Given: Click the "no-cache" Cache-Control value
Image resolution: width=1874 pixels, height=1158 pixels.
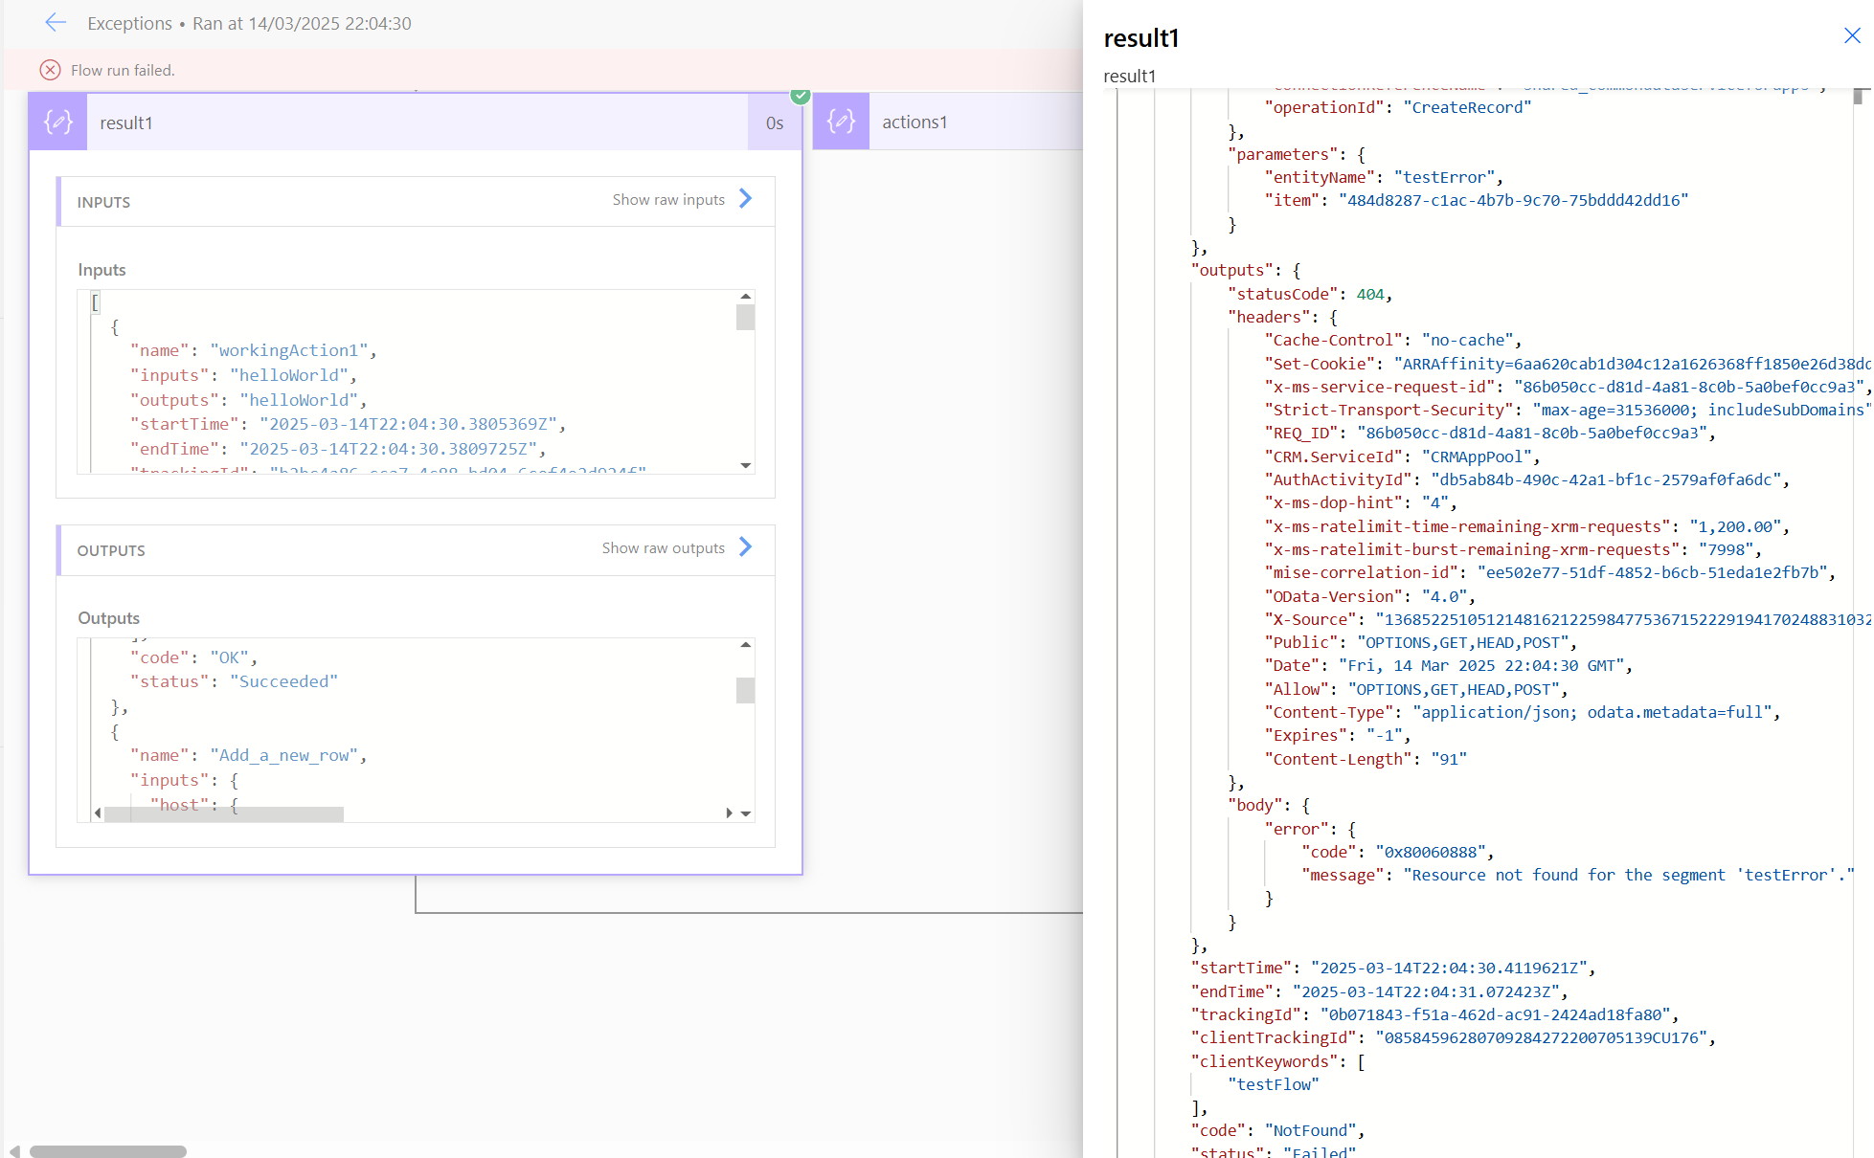Looking at the screenshot, I should pyautogui.click(x=1467, y=340).
